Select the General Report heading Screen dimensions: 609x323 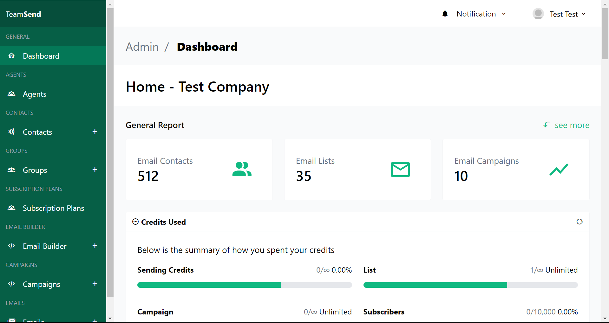(155, 125)
